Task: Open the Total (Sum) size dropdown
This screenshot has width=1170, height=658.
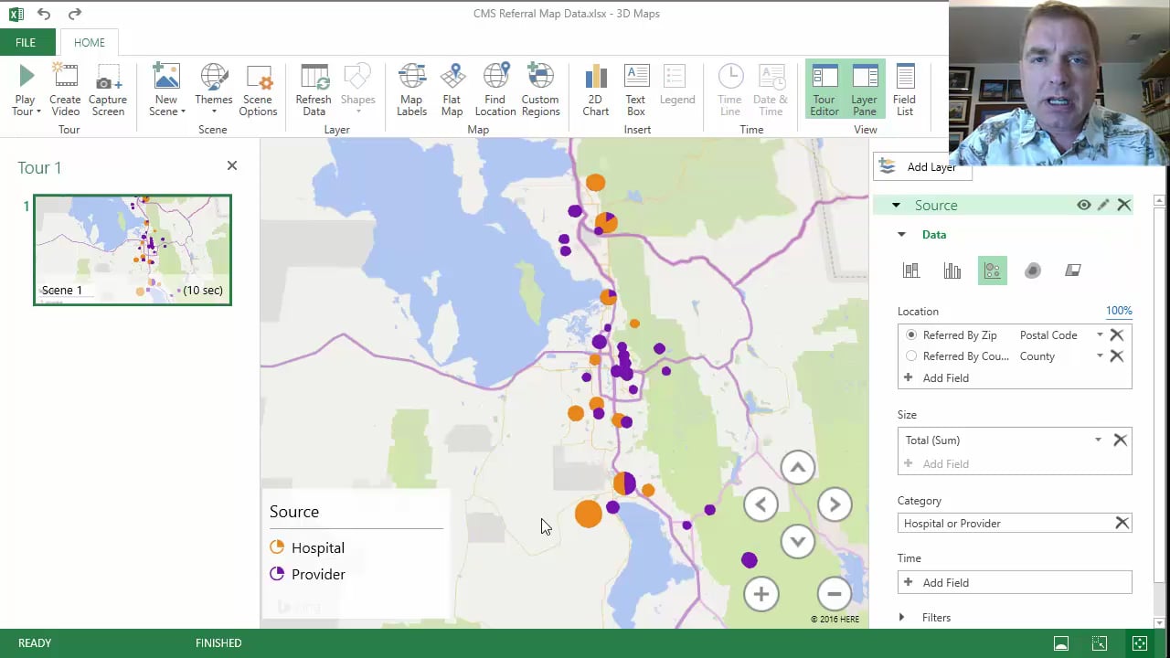Action: [1098, 440]
